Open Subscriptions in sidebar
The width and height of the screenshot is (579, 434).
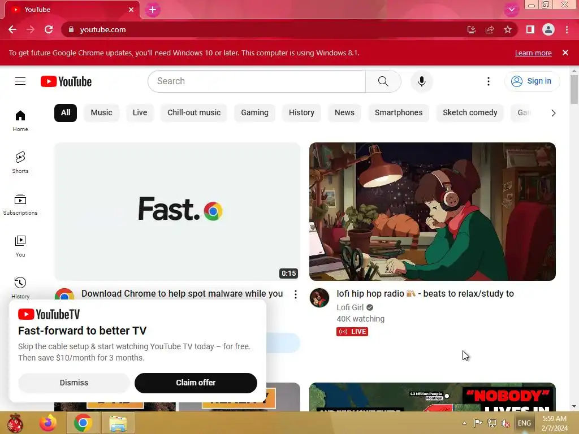coord(20,204)
